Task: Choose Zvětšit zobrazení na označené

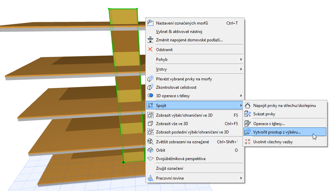Action: (195, 142)
